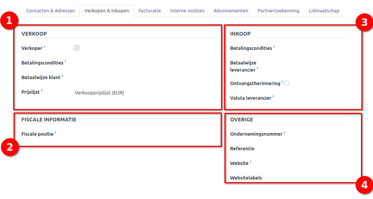The height and width of the screenshot is (199, 373).
Task: Click the Prijslijst label
Action: (30, 92)
